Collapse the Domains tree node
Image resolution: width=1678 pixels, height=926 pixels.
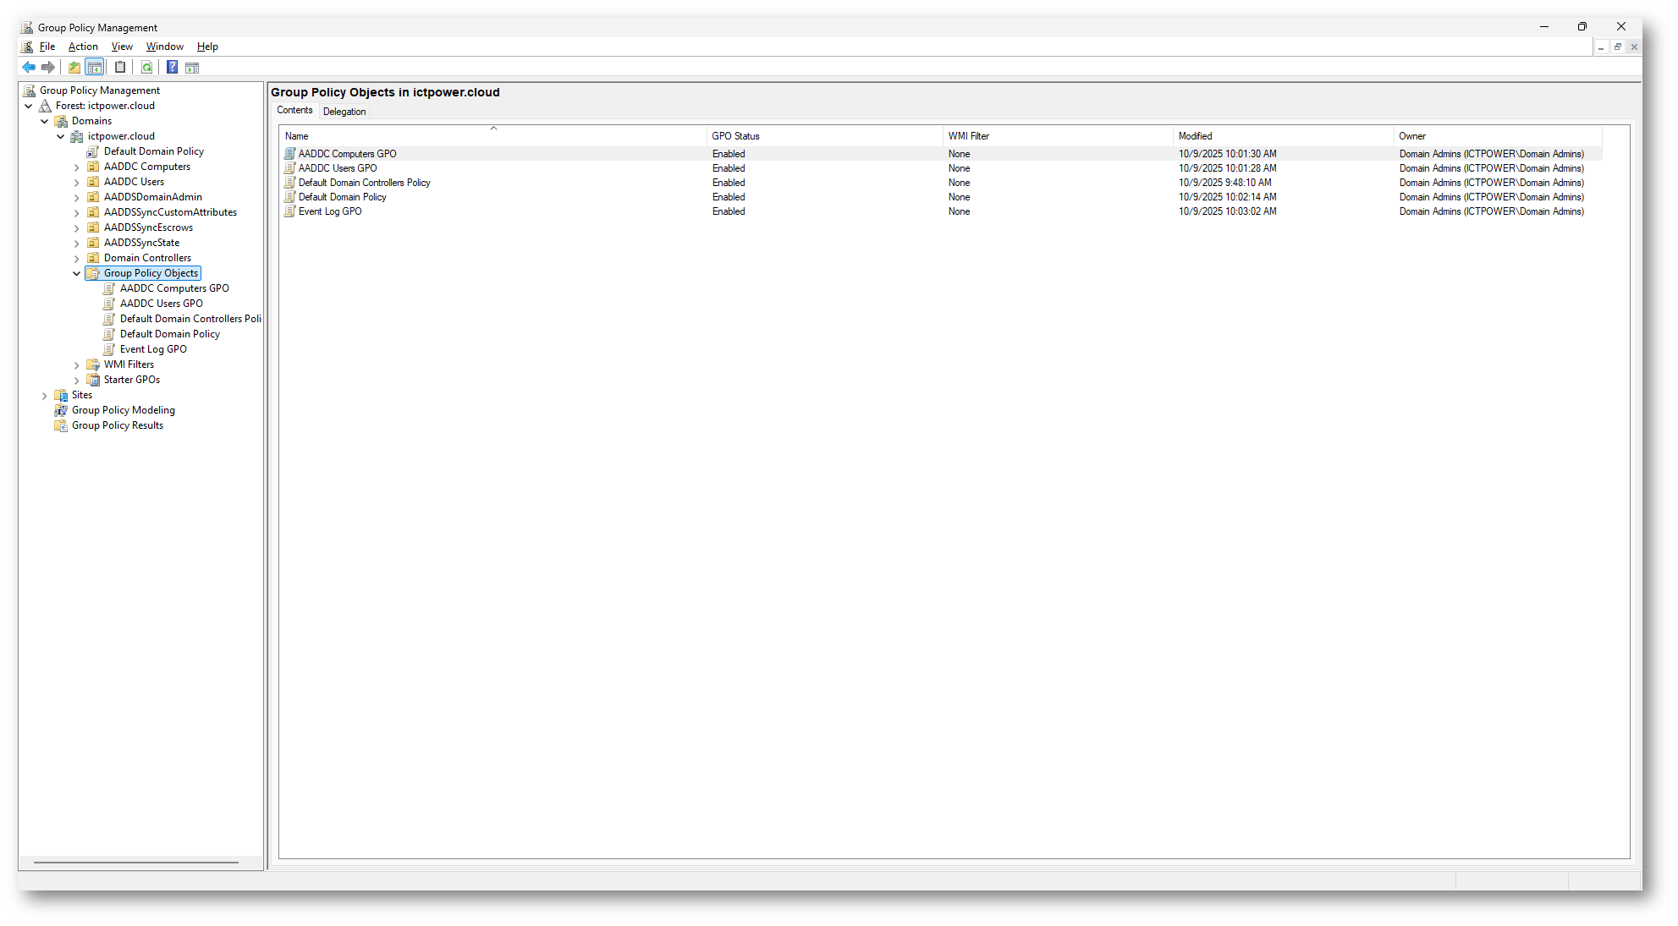coord(45,121)
